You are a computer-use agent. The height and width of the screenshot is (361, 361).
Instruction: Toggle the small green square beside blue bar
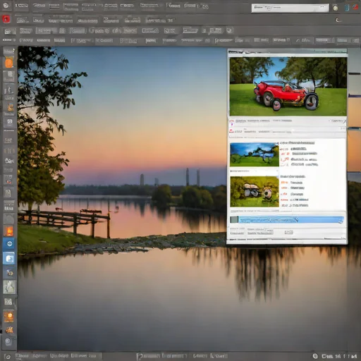[x=234, y=220]
